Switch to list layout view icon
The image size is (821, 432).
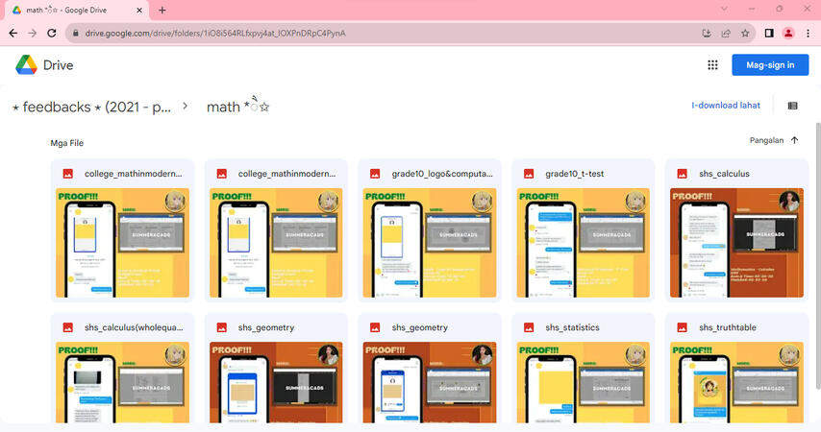click(792, 106)
